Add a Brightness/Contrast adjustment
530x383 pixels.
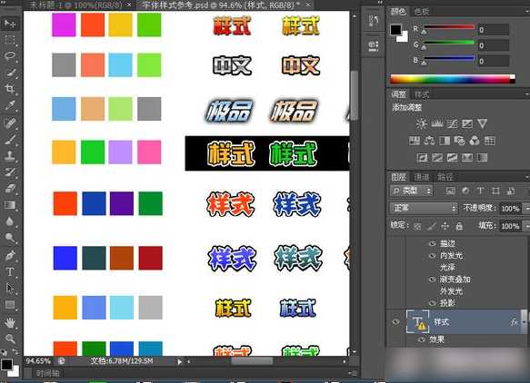[x=421, y=123]
